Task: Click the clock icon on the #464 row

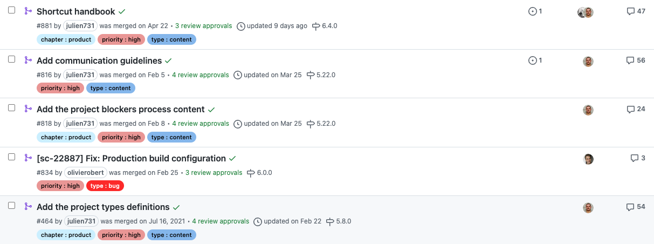Action: [x=258, y=221]
